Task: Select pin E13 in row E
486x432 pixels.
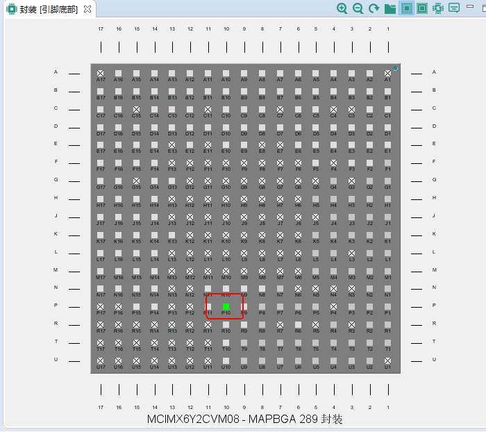Action: point(172,145)
